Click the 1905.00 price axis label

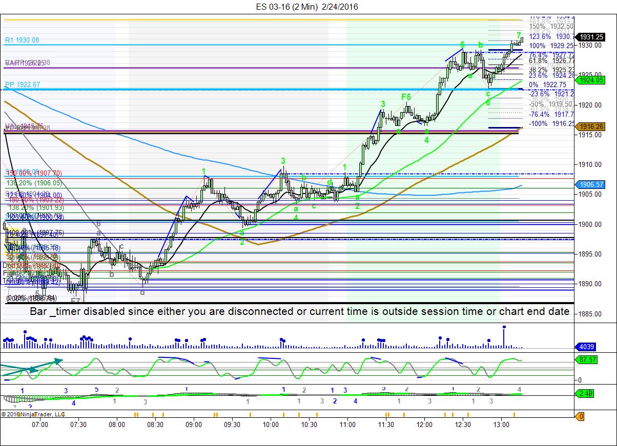tap(590, 195)
